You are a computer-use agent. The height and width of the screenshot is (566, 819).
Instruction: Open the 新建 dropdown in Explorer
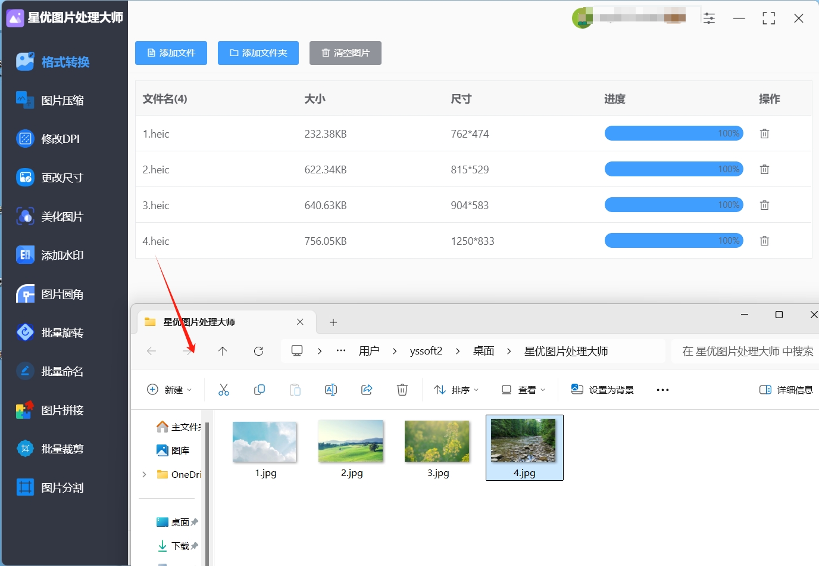tap(169, 390)
